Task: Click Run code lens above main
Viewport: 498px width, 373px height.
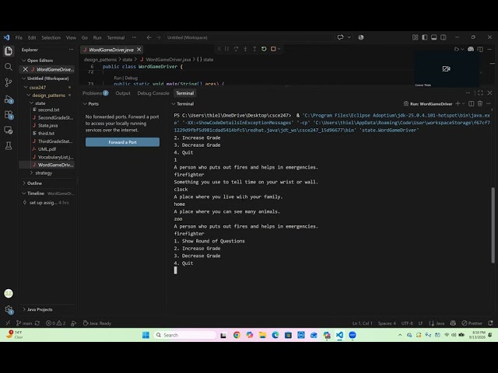Action: tap(117, 78)
